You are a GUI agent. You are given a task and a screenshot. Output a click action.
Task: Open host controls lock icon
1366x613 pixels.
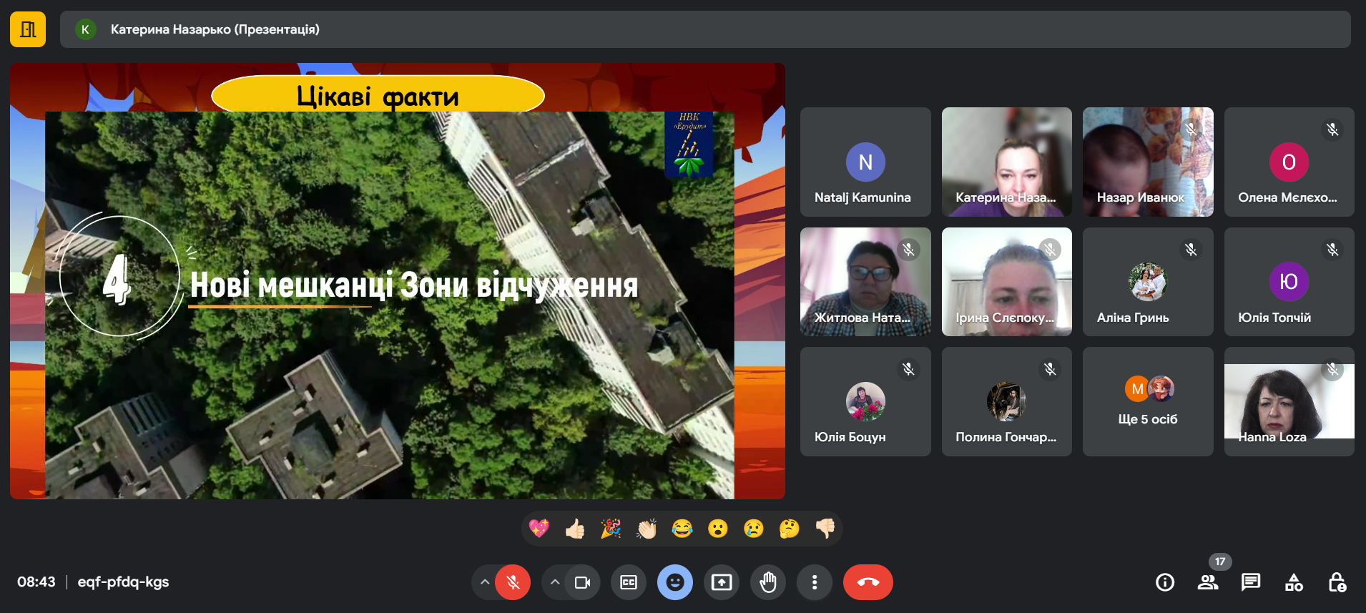(x=1337, y=582)
